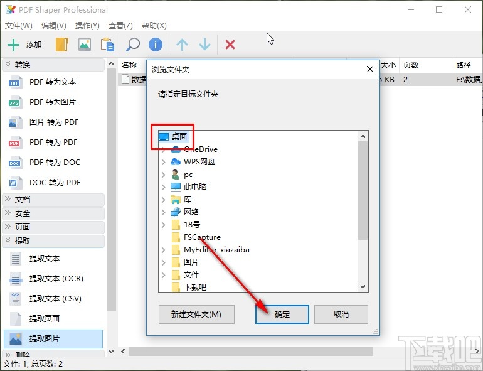
Task: Click the red X remove icon
Action: tap(230, 45)
